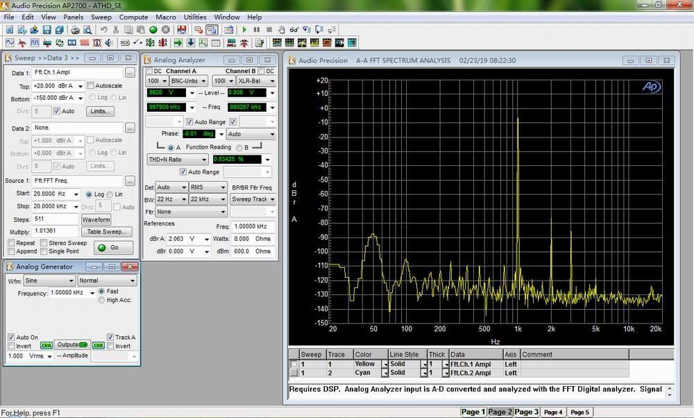Image resolution: width=694 pixels, height=418 pixels.
Task: Toggle the generator Auto On checkbox
Action: (11, 337)
